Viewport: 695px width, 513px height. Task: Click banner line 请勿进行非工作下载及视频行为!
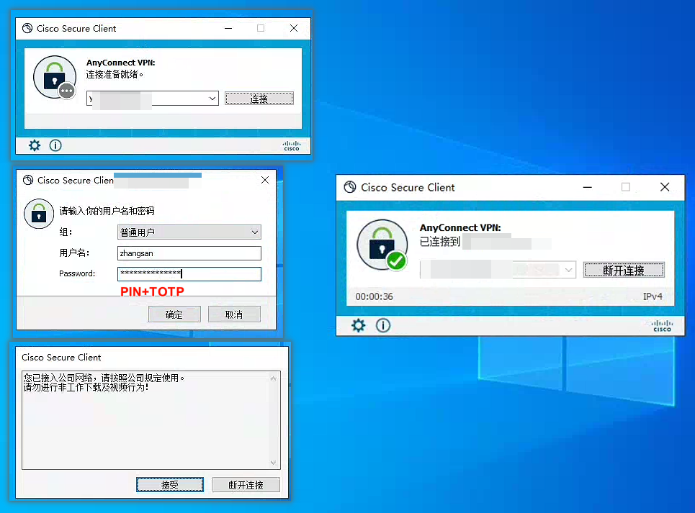86,387
